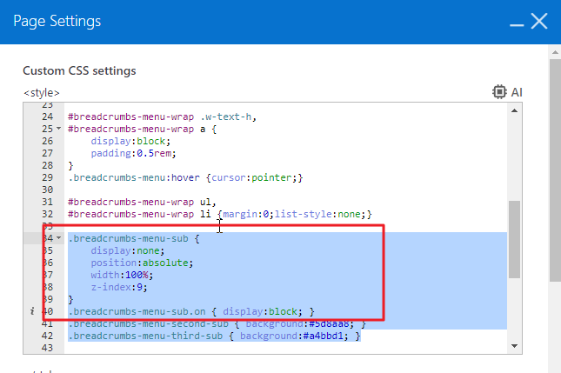
Task: Click the 'margin:0;list-style:none;' declaration
Action: point(295,214)
